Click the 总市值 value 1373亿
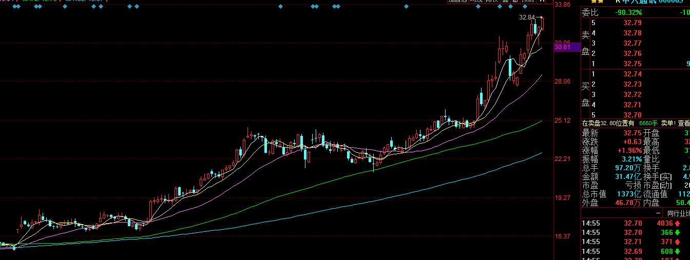Viewport: 690px width, 260px height. click(x=629, y=194)
